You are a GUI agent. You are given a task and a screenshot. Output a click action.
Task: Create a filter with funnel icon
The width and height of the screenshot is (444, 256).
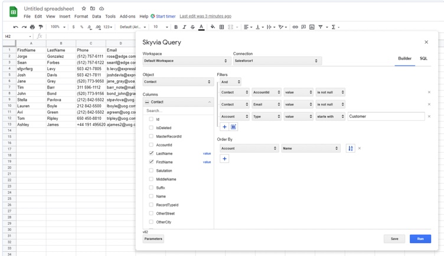[x=320, y=27]
